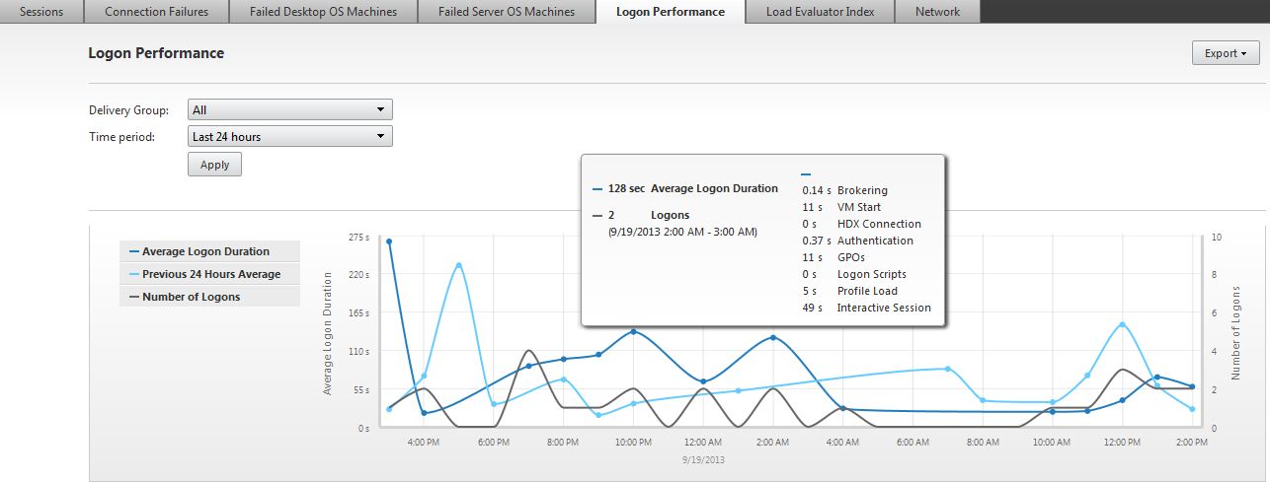Screen dimensions: 1270x482
Task: Go to Load Evaluator Index tab
Action: click(820, 12)
